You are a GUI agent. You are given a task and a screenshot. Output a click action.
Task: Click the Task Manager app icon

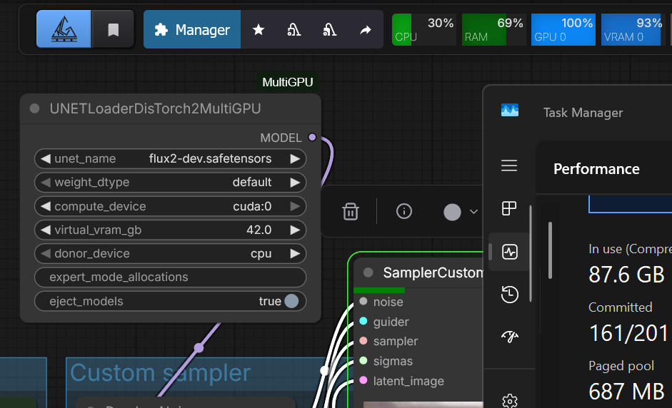click(510, 110)
